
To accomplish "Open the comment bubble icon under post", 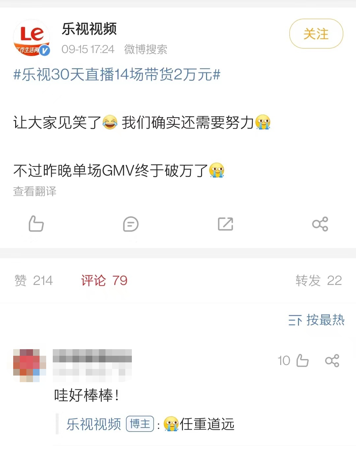I will tap(131, 224).
